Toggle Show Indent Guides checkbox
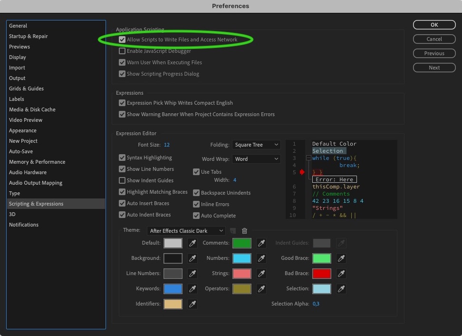The image size is (462, 336). coord(122,180)
